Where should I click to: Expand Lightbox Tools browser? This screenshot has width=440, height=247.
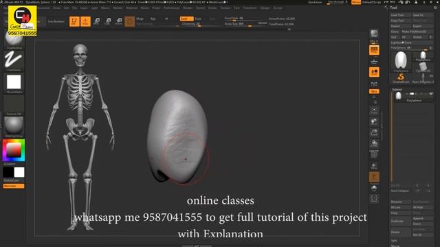pyautogui.click(x=412, y=43)
